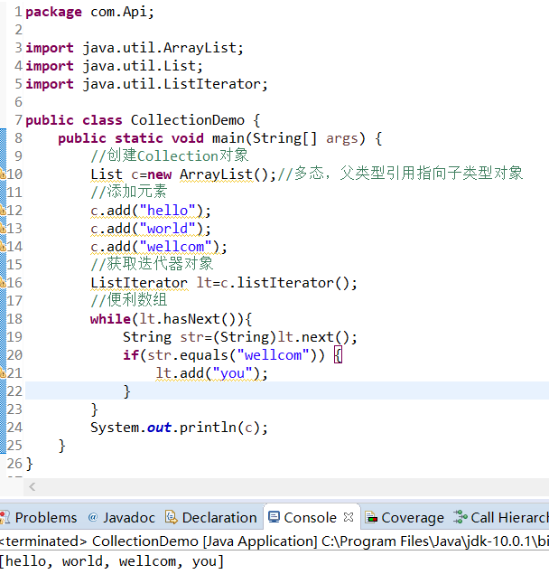The height and width of the screenshot is (574, 549).
Task: Click 'package com.Api;' on line 1
Action: click(x=90, y=12)
